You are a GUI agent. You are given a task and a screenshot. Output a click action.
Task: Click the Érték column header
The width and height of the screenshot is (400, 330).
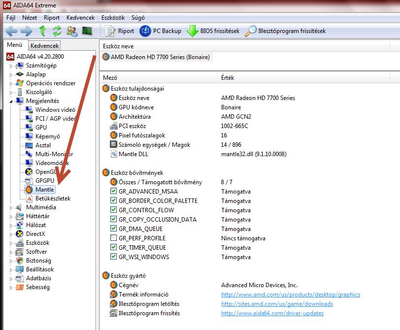[303, 77]
